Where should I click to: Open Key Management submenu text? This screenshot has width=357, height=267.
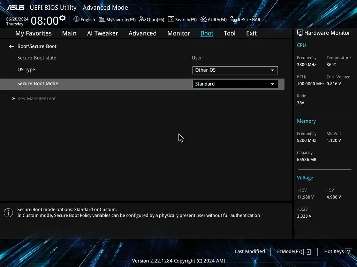pyautogui.click(x=37, y=98)
